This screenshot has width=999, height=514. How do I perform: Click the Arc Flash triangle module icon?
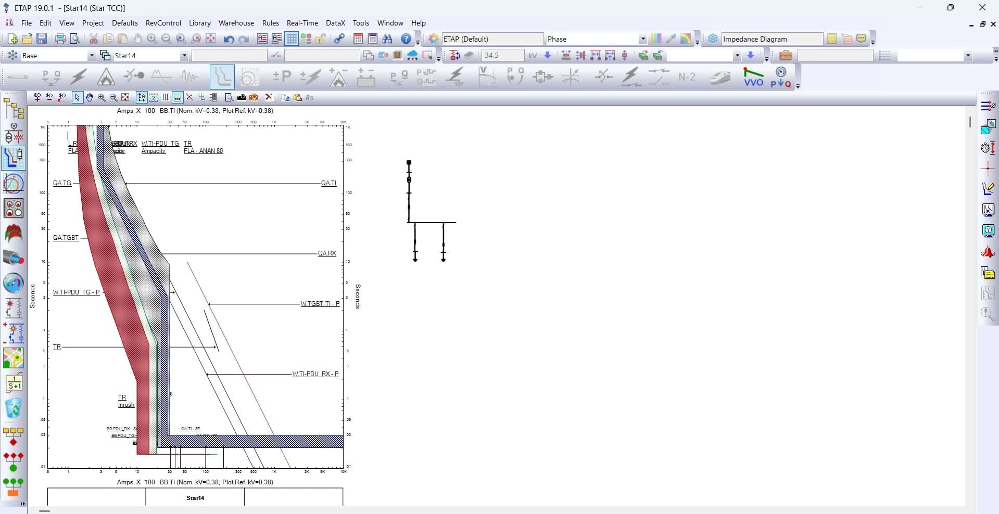[106, 77]
